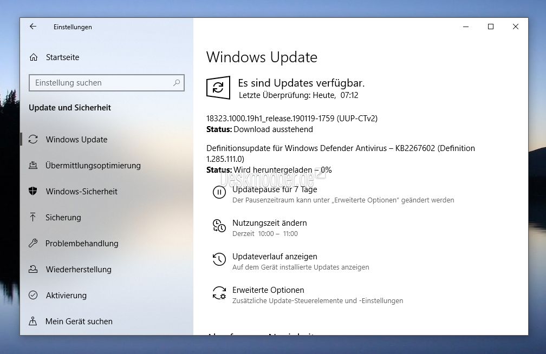
Task: Click 'Letzte Überprüfung: Heute, 07:12' text
Action: click(x=298, y=95)
